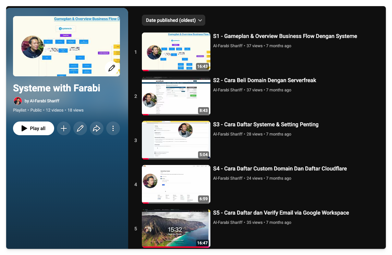
Task: Click title 'S1 - Gameplan & Overview Business Flow'
Action: (x=285, y=36)
